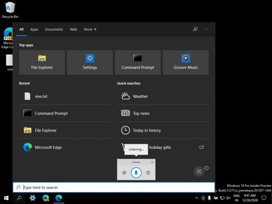
Task: Open the three-dot options menu
Action: coord(207,29)
